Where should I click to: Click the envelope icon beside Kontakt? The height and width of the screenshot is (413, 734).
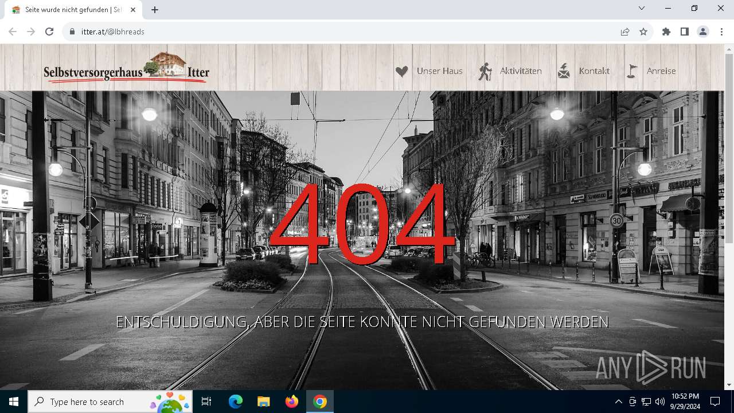(x=564, y=71)
